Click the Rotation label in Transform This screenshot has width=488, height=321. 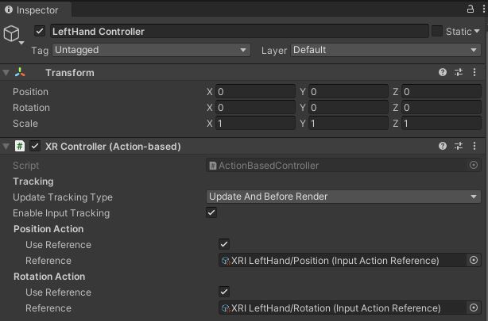pos(31,108)
